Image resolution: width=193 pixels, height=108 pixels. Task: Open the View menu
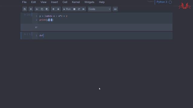click(x=43, y=2)
